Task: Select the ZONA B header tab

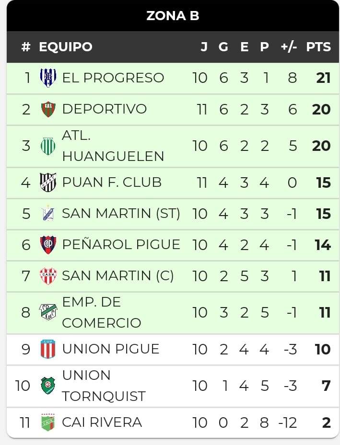Action: (173, 16)
